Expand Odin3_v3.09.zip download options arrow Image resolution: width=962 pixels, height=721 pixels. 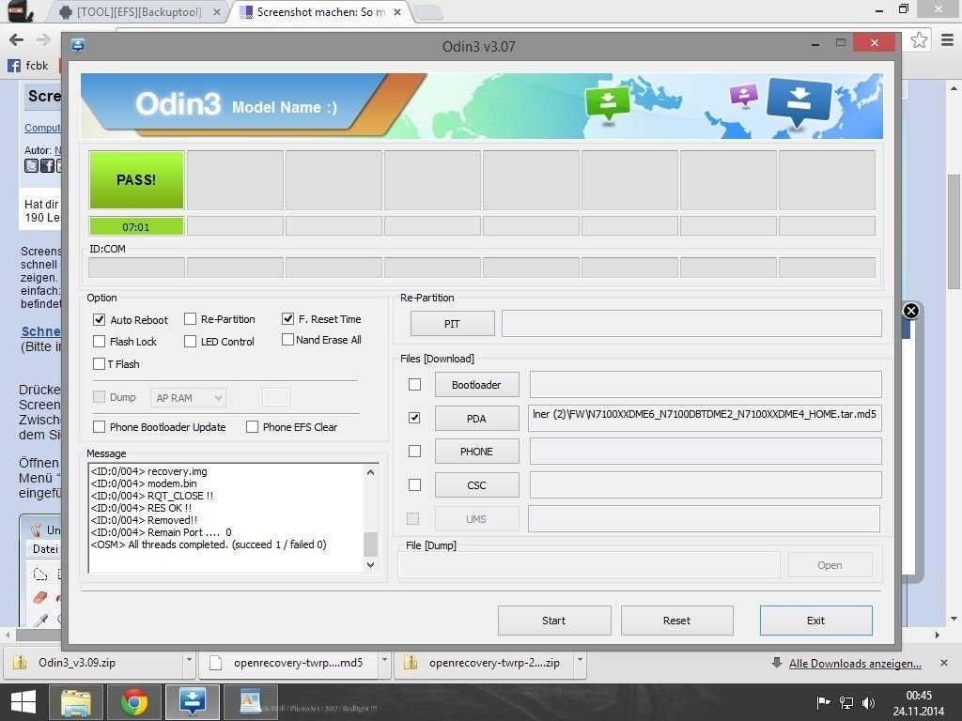point(190,661)
